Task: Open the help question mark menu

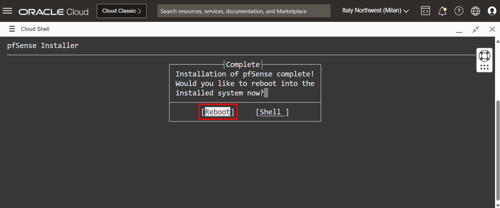Action: pos(459,11)
